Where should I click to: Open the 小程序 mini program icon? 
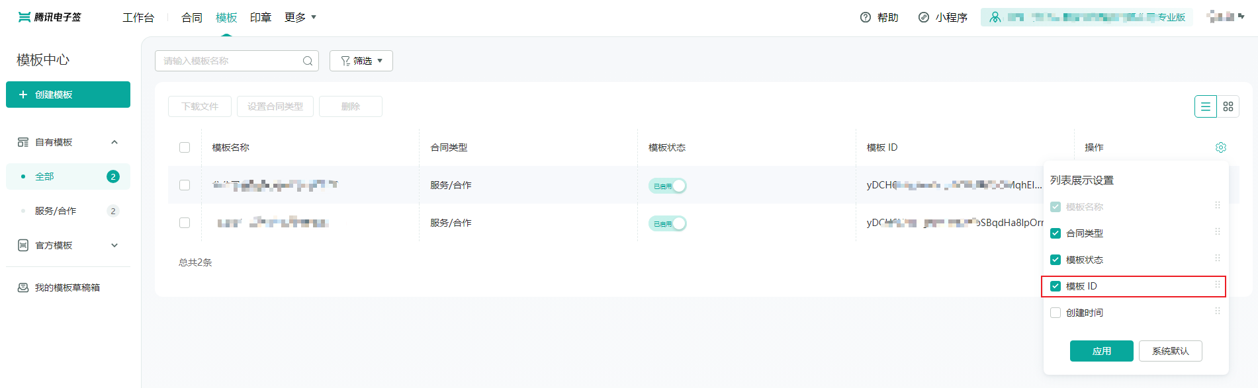[x=924, y=17]
